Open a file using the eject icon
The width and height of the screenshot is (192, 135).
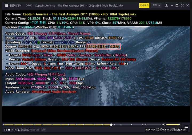point(19,130)
